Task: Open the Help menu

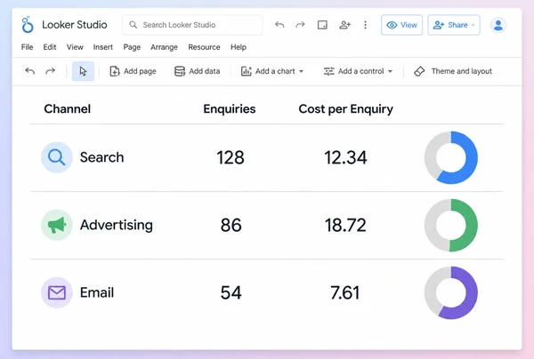Action: [x=239, y=47]
